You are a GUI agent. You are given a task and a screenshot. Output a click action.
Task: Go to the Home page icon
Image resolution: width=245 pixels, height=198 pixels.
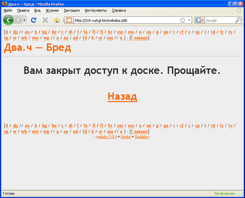click(57, 20)
